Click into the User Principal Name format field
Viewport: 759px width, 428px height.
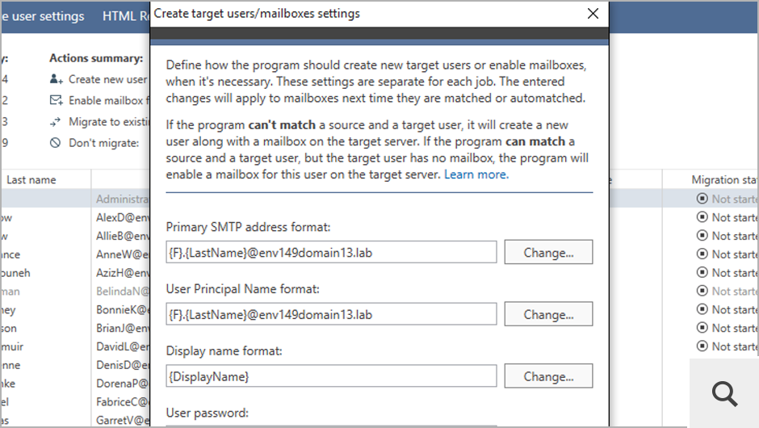coord(331,314)
